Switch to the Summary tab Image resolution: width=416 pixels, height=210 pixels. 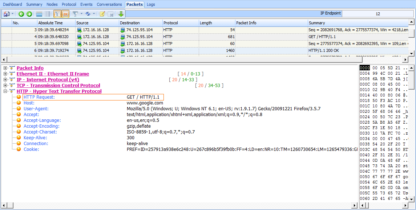click(34, 4)
